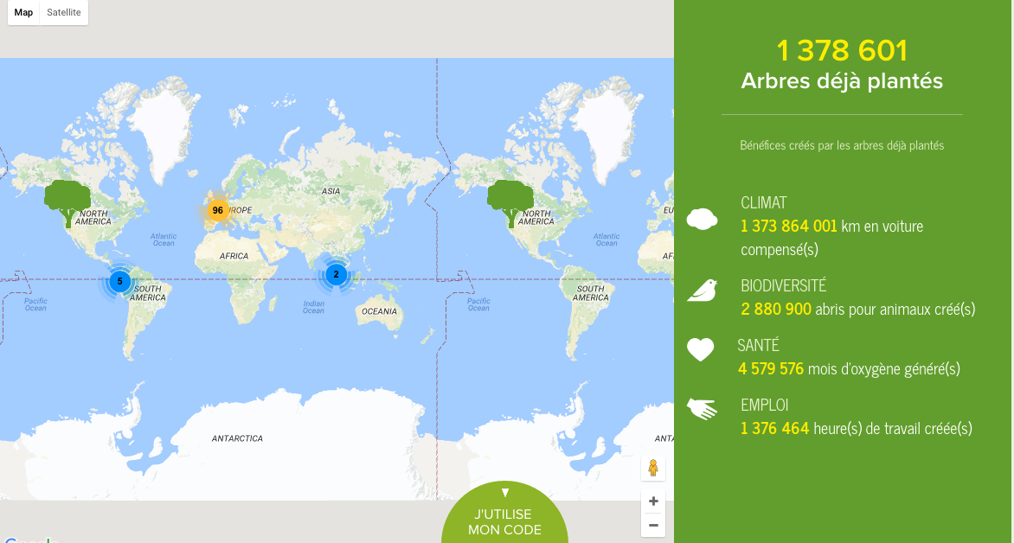Open the orange 96 cluster over Europe

point(217,210)
